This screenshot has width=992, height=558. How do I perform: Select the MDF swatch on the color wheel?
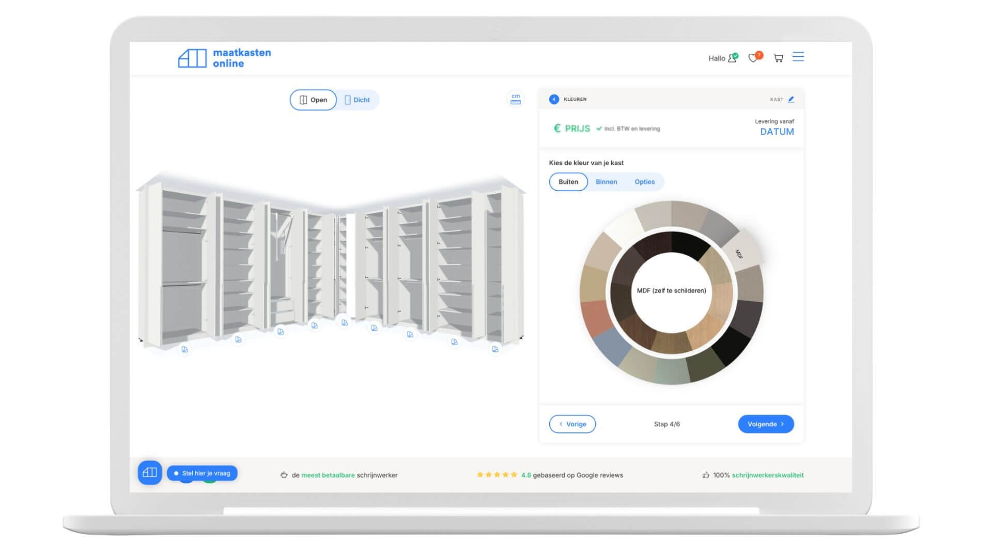pos(740,253)
